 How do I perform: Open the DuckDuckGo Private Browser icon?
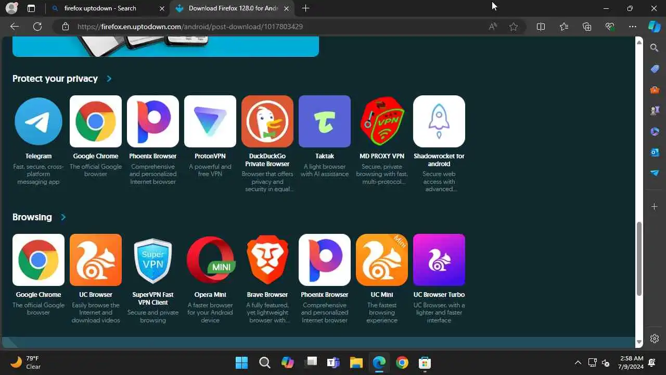coord(267,121)
